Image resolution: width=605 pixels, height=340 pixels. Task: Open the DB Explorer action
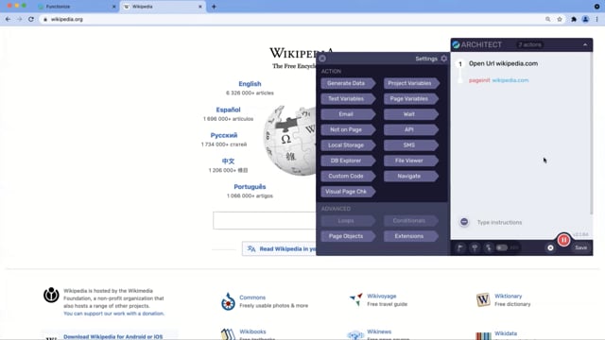(x=348, y=161)
